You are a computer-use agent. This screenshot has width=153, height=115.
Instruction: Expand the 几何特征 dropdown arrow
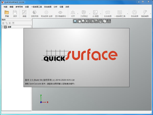click(90, 14)
